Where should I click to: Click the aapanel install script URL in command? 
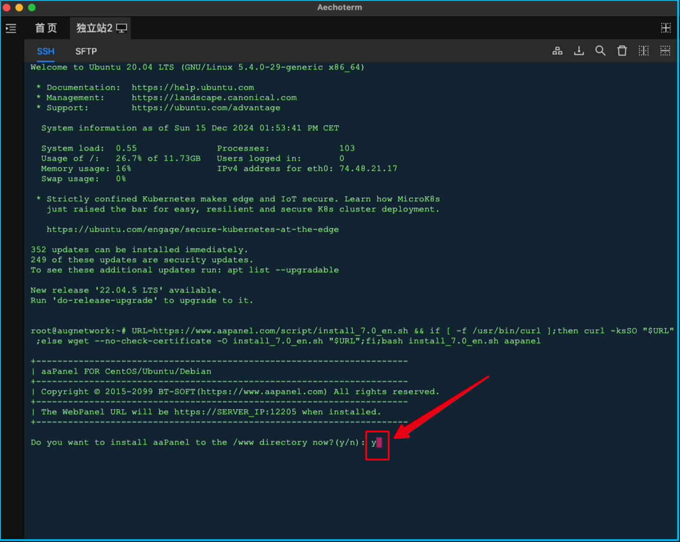[x=281, y=331]
